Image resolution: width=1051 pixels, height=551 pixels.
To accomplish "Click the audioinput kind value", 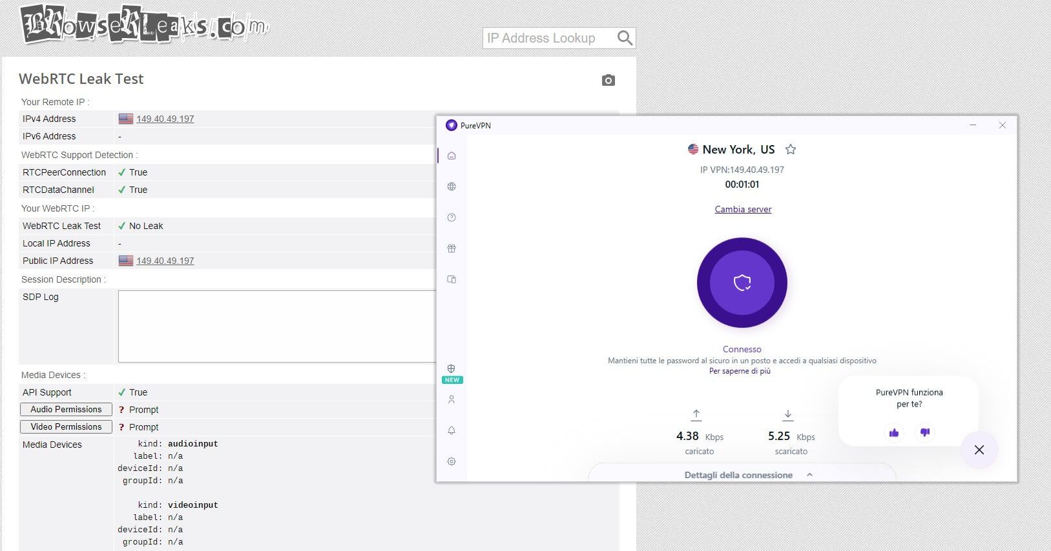I will click(x=193, y=444).
